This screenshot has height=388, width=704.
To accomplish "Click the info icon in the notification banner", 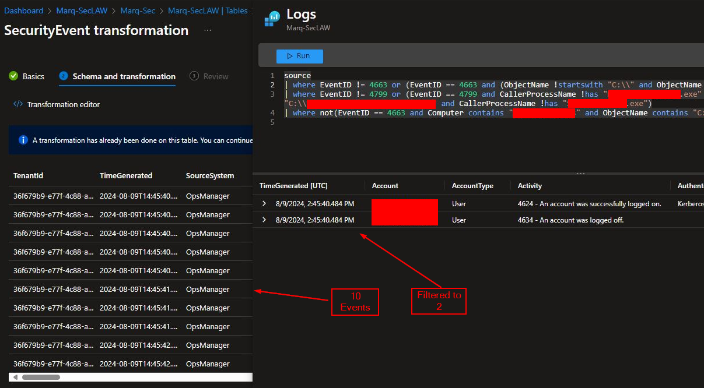I will (x=23, y=140).
